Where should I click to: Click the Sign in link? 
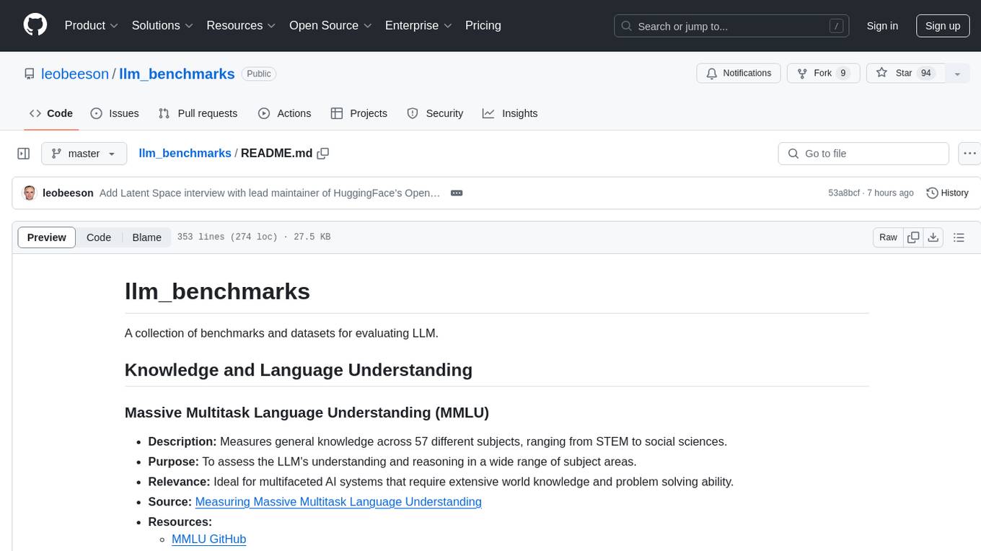882,26
